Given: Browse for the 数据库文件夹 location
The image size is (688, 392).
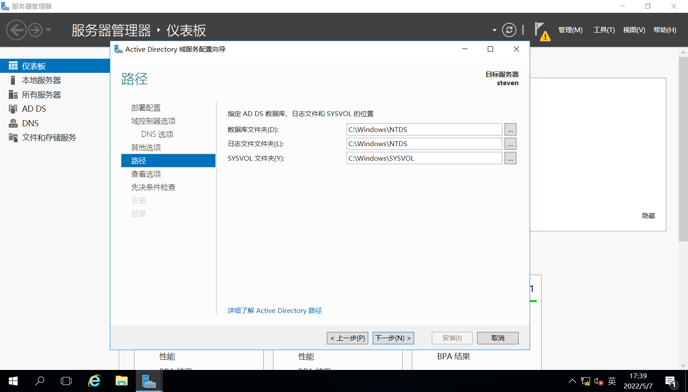Looking at the screenshot, I should pos(510,129).
